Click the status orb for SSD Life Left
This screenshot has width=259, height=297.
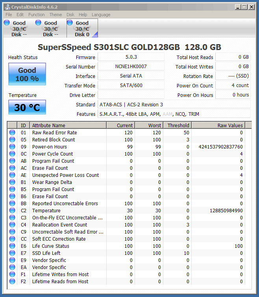coord(12,253)
